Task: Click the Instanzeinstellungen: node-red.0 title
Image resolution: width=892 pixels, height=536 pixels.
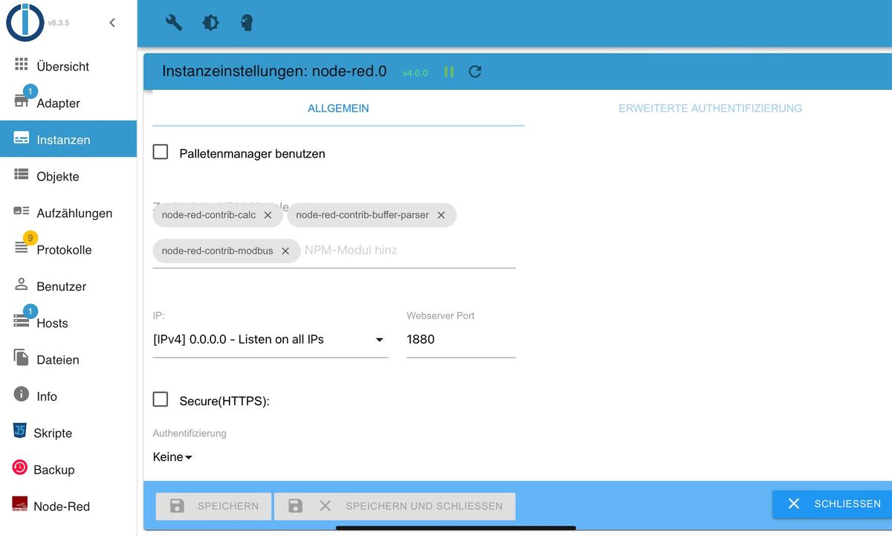Action: point(274,71)
